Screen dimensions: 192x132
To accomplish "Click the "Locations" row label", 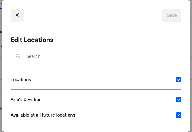I will pos(21,79).
